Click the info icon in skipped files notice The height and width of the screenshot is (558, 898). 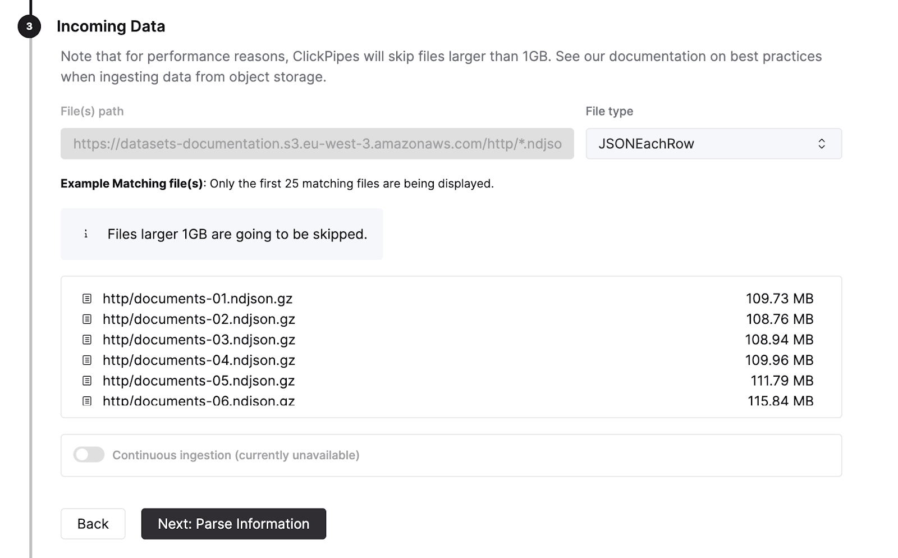(86, 234)
